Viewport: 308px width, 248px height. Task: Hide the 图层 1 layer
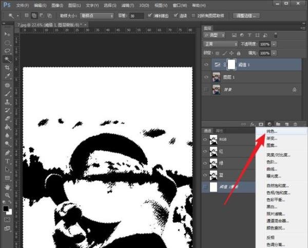(206, 77)
